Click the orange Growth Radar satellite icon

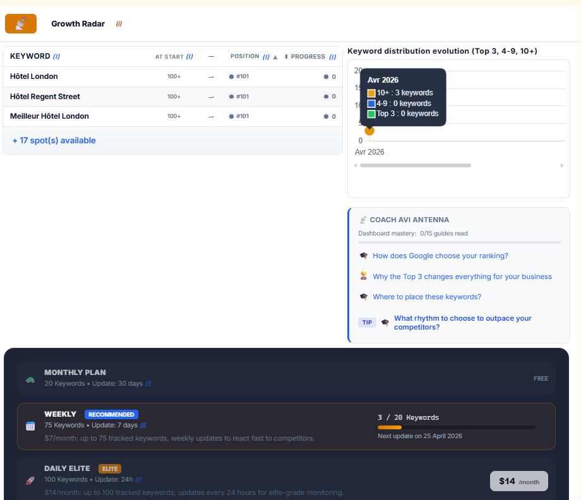click(x=21, y=24)
